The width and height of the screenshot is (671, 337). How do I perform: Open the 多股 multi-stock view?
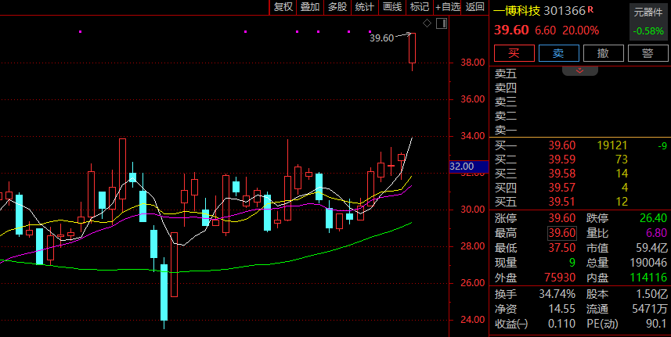[337, 7]
